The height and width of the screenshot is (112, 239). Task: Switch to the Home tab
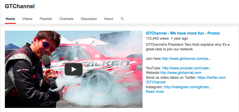tap(10, 19)
